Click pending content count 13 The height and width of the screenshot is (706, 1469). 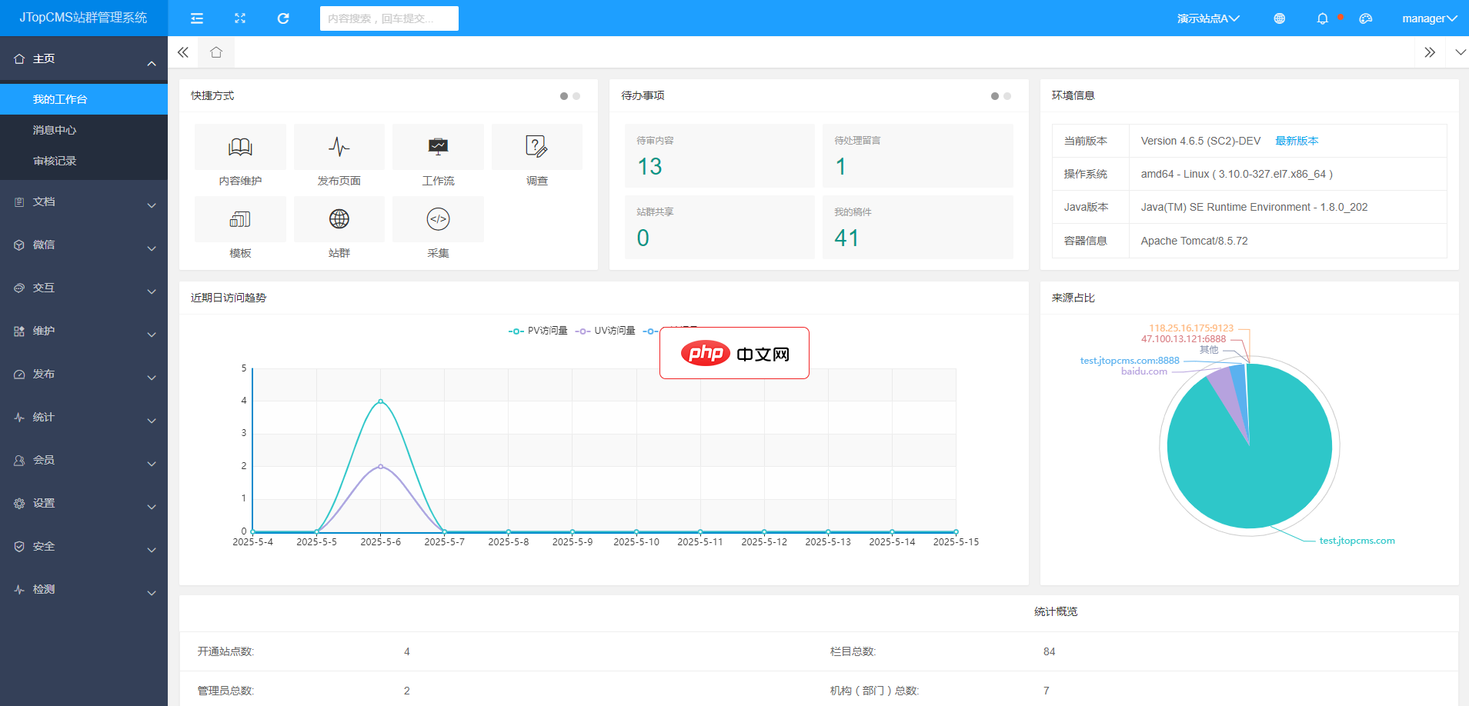tap(650, 166)
